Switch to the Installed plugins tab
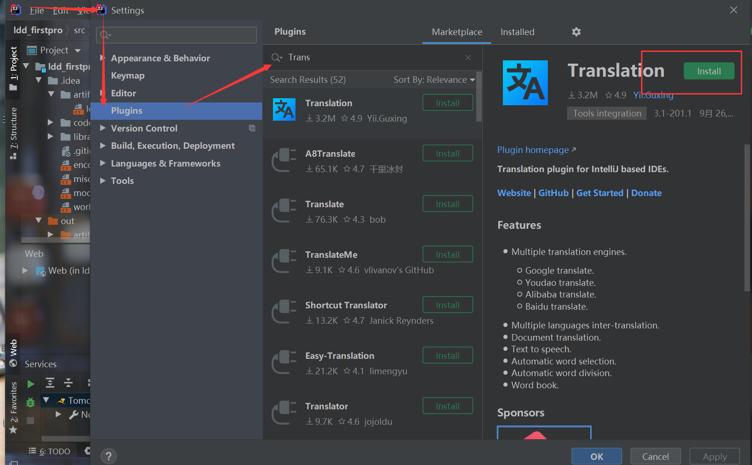Image resolution: width=752 pixels, height=465 pixels. point(517,32)
